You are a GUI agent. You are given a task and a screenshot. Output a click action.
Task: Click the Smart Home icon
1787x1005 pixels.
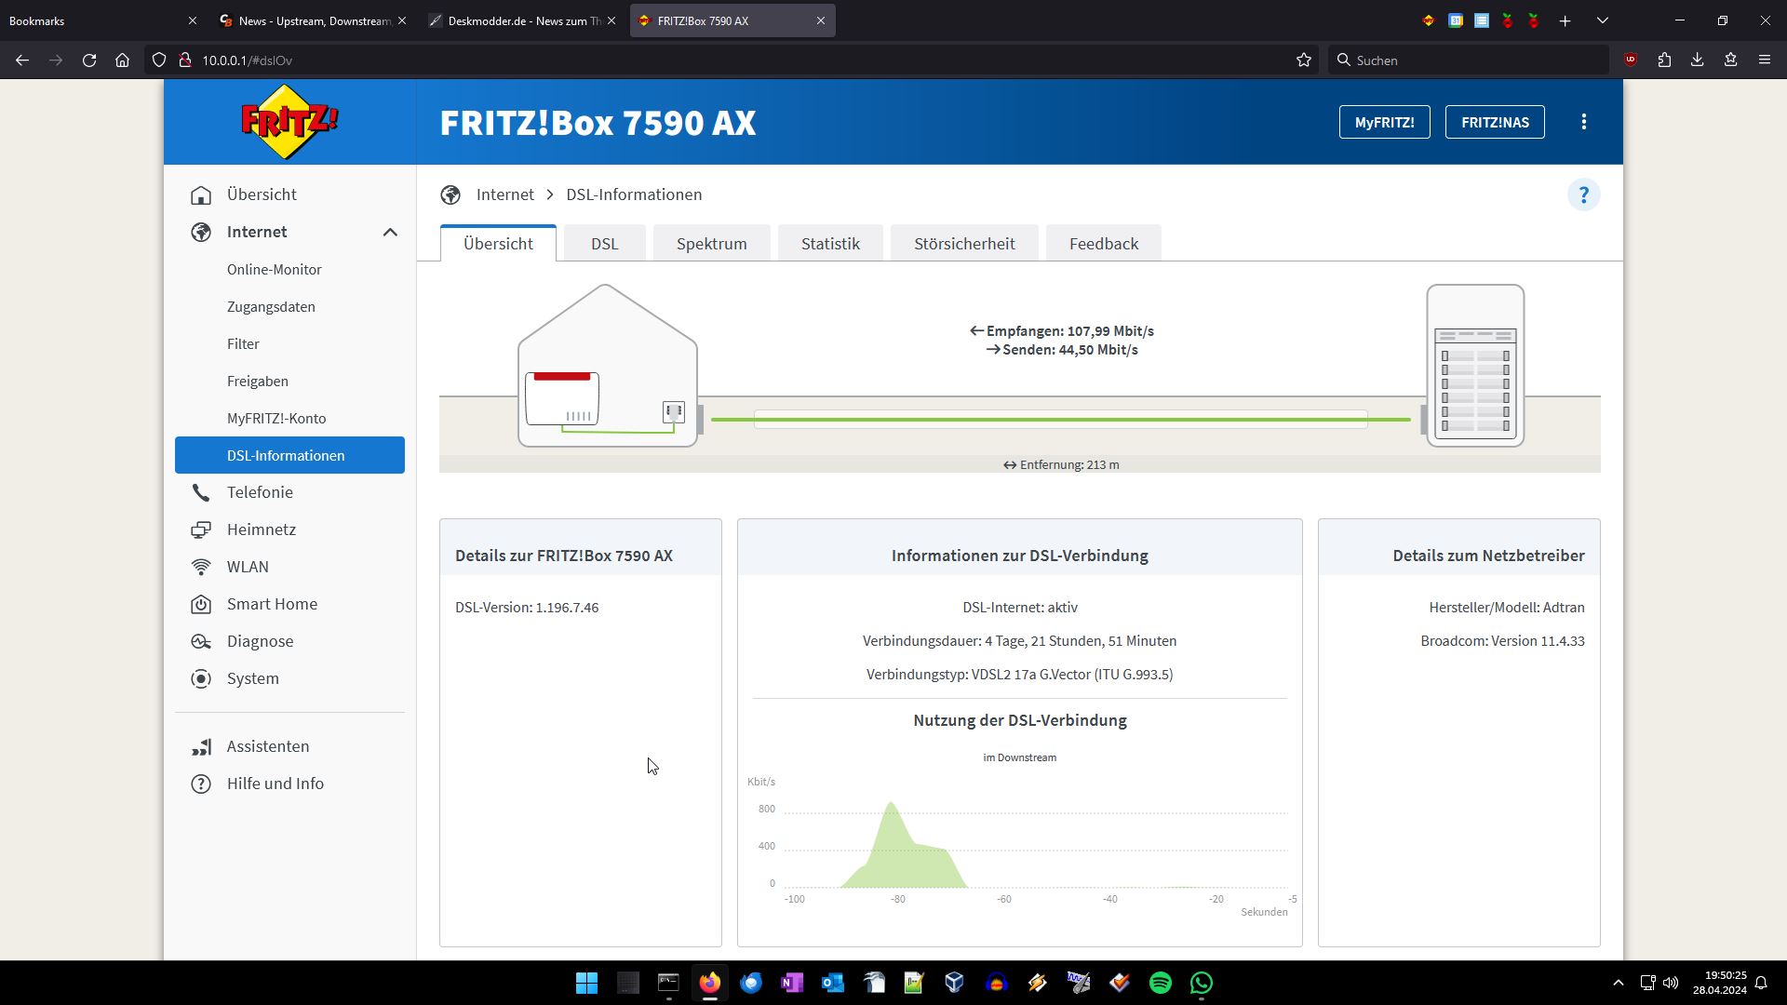[x=201, y=604]
